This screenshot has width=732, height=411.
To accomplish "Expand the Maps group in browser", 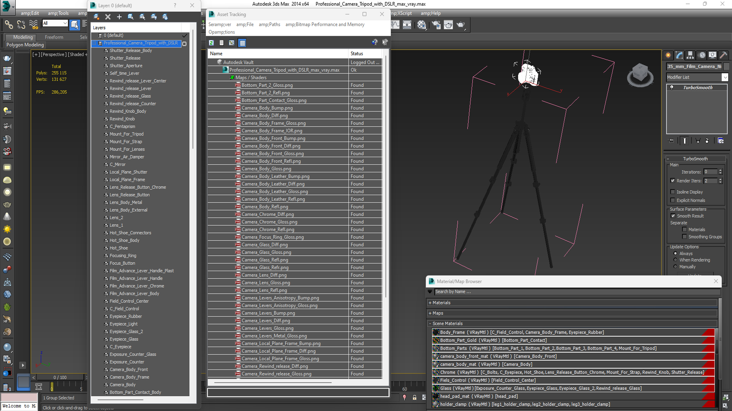I will [430, 313].
